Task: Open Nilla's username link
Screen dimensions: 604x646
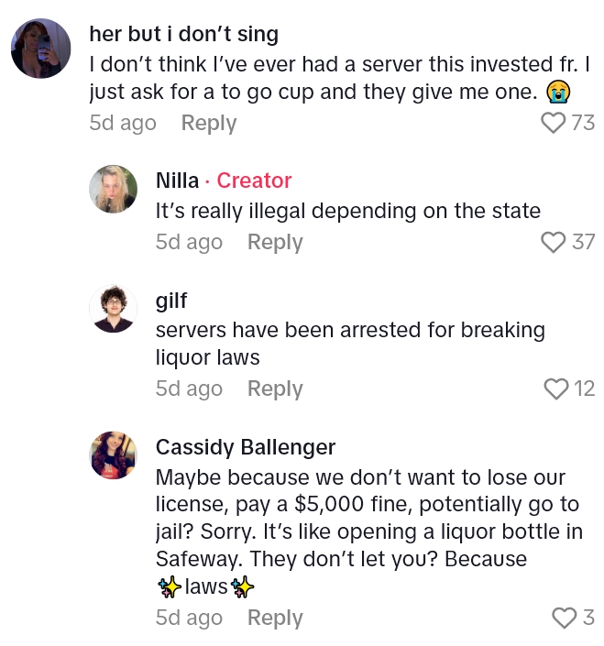Action: [x=177, y=181]
